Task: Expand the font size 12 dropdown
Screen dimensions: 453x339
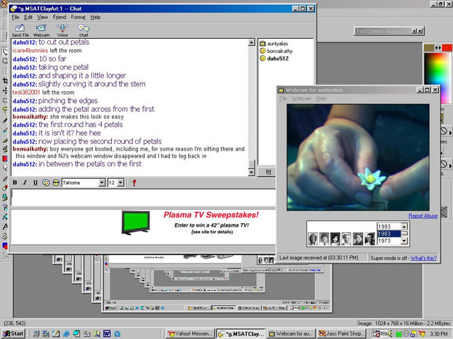Action: point(121,183)
